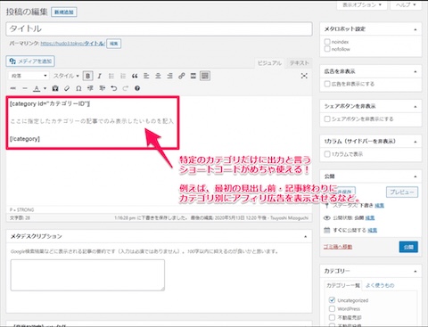The width and height of the screenshot is (428, 327).
Task: Click the visibility eye icon in 公開 box
Action: pyautogui.click(x=327, y=218)
